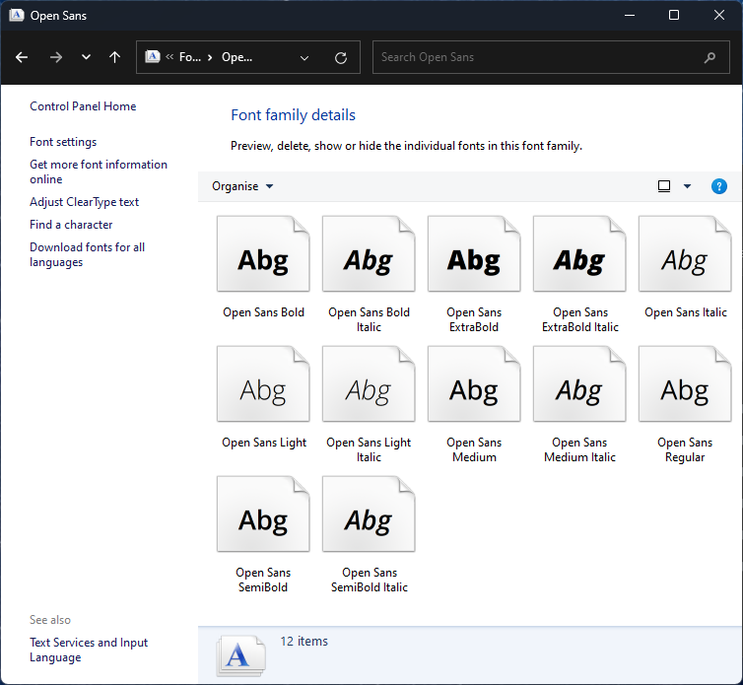
Task: Open Control Panel Home link
Action: click(x=83, y=106)
